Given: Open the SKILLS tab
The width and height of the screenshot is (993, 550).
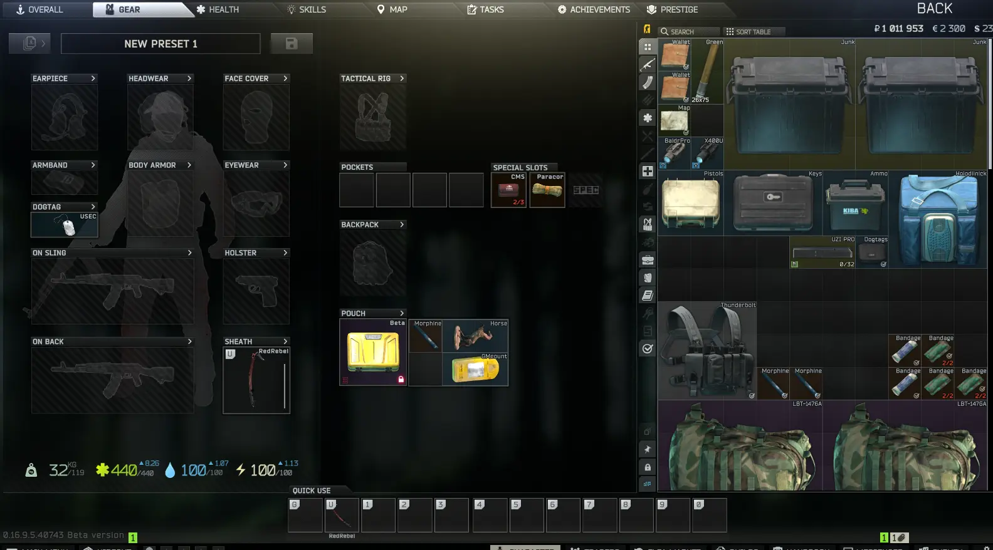Looking at the screenshot, I should 307,9.
